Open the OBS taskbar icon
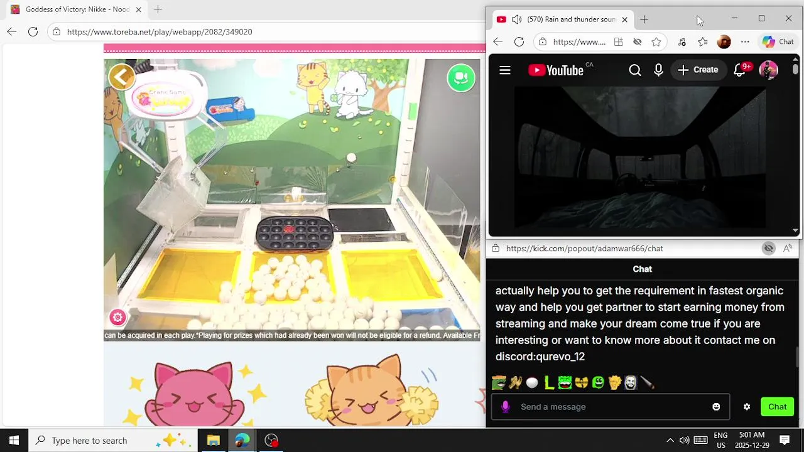 (x=271, y=440)
